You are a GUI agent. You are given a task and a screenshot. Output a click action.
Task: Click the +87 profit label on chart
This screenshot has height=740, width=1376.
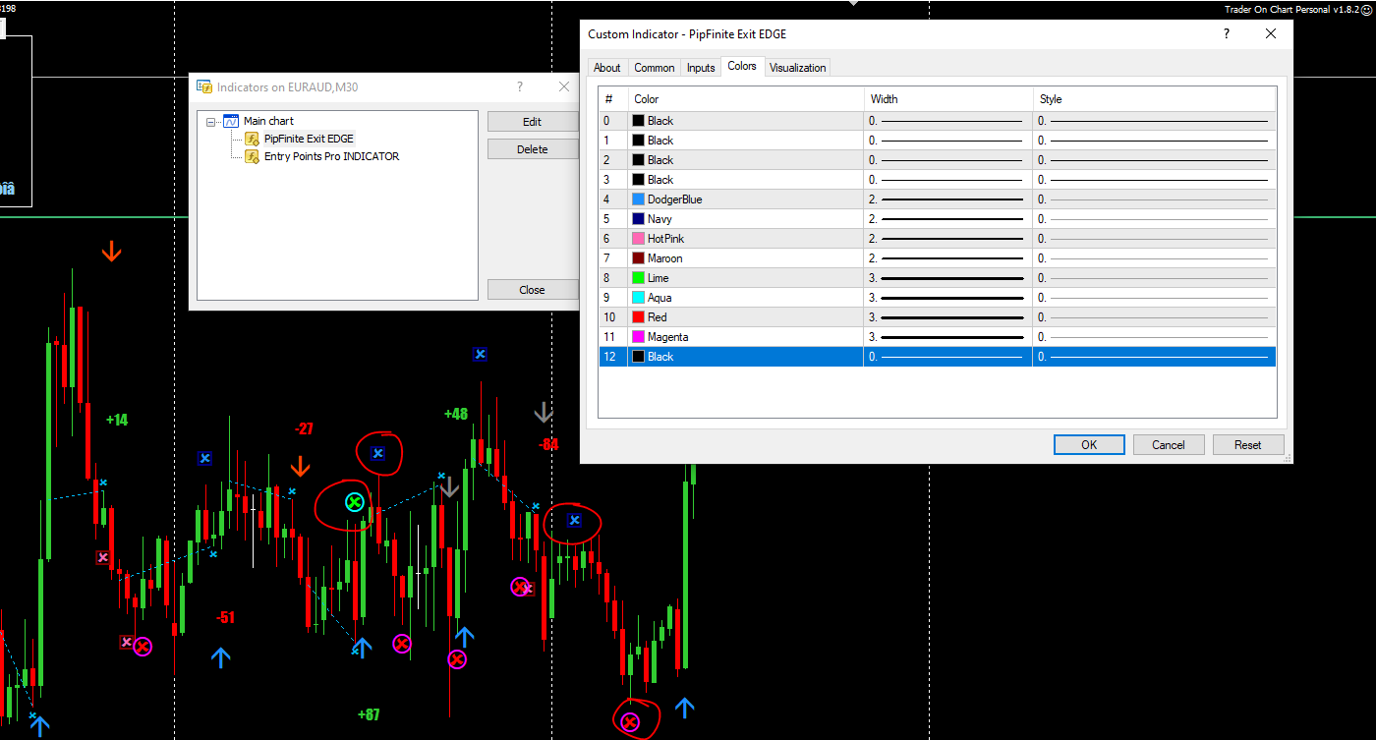[x=369, y=714]
